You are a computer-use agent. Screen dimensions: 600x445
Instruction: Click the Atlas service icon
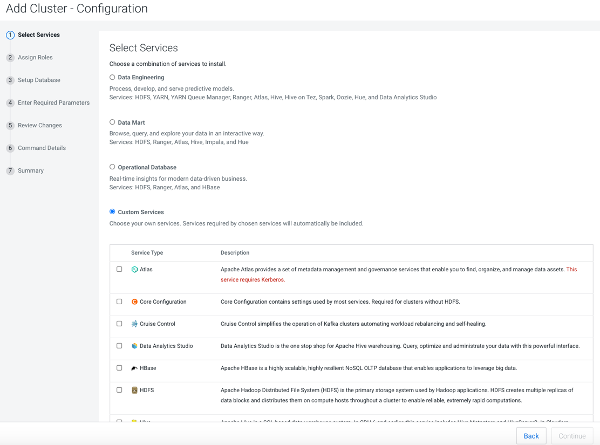[134, 269]
